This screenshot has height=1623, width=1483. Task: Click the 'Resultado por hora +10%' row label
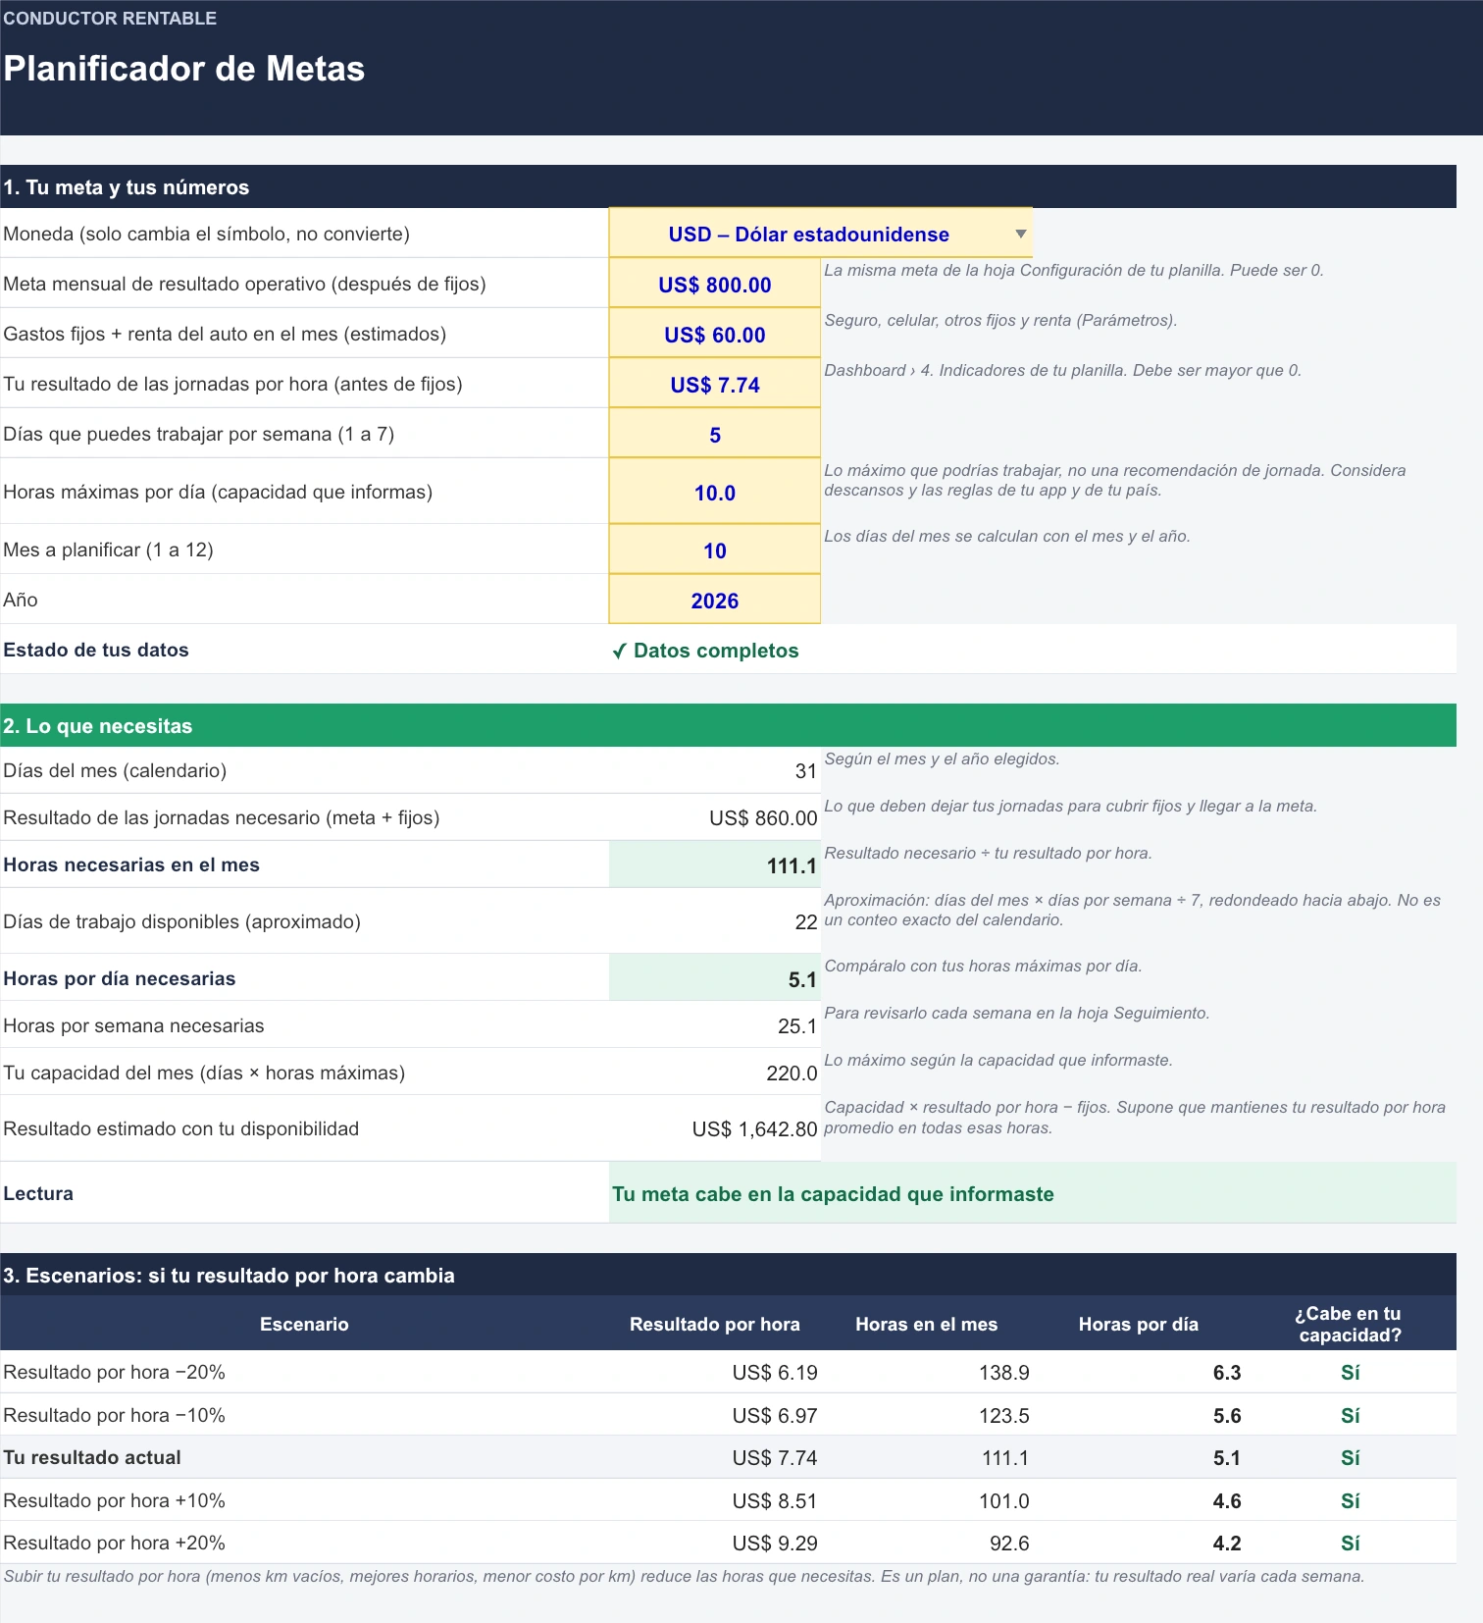(x=114, y=1500)
